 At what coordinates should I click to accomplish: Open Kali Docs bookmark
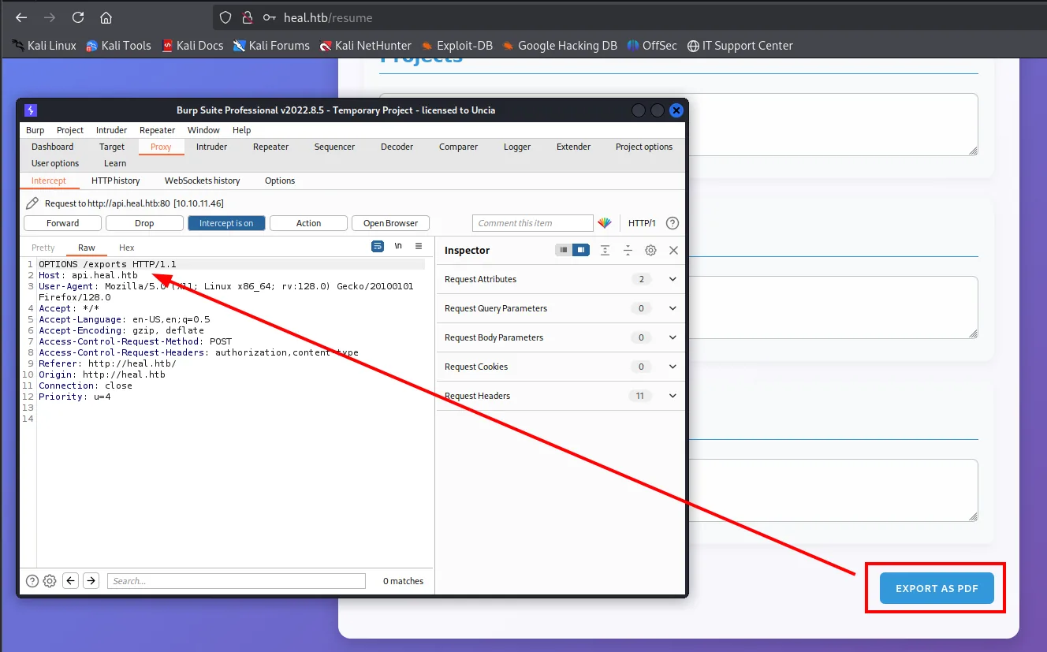pyautogui.click(x=192, y=46)
